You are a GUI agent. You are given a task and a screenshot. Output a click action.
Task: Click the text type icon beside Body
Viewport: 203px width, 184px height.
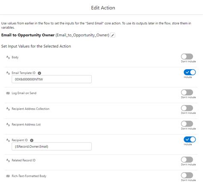pos(8,57)
